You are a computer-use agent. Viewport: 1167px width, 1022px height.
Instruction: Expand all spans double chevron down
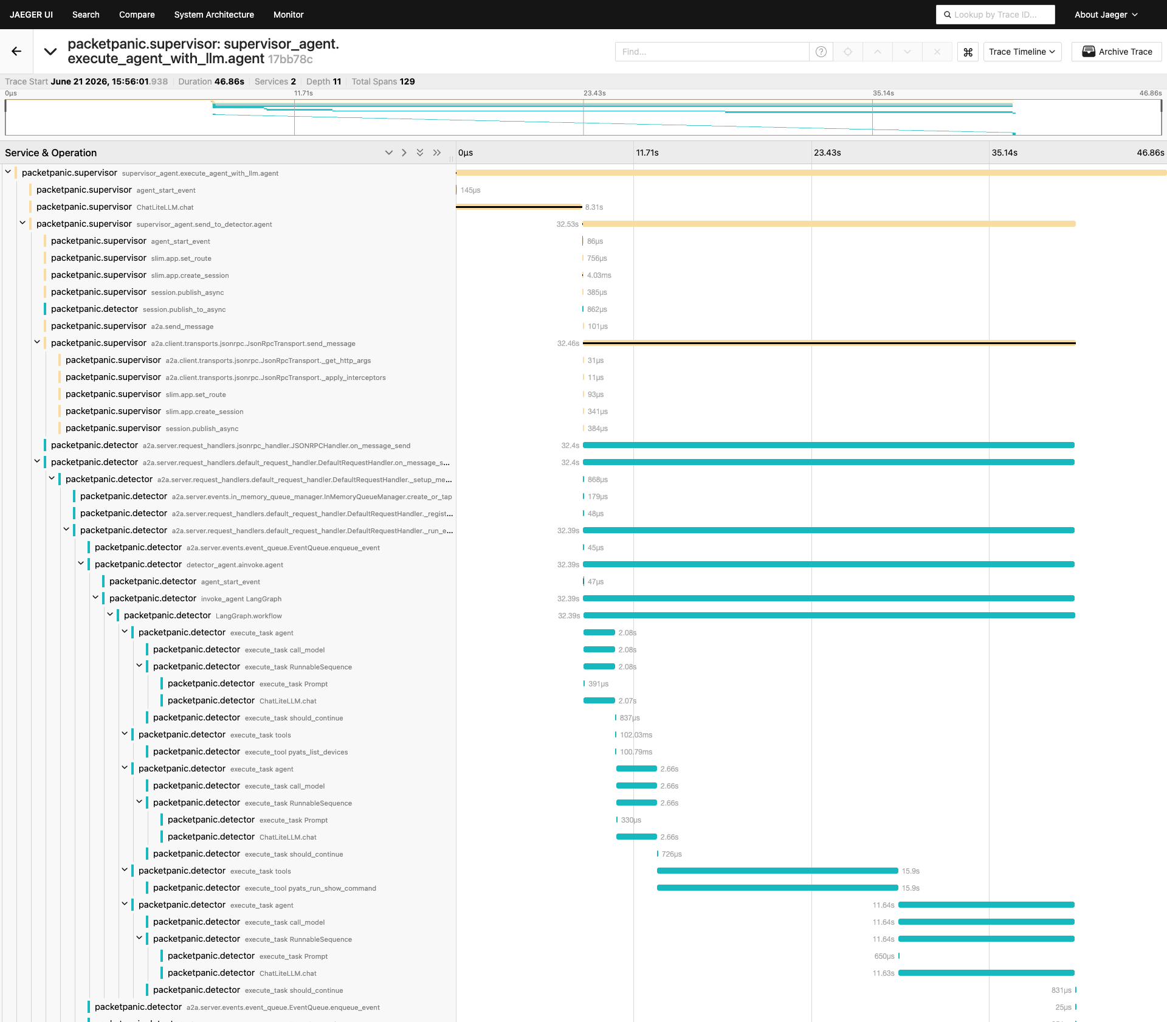click(420, 153)
